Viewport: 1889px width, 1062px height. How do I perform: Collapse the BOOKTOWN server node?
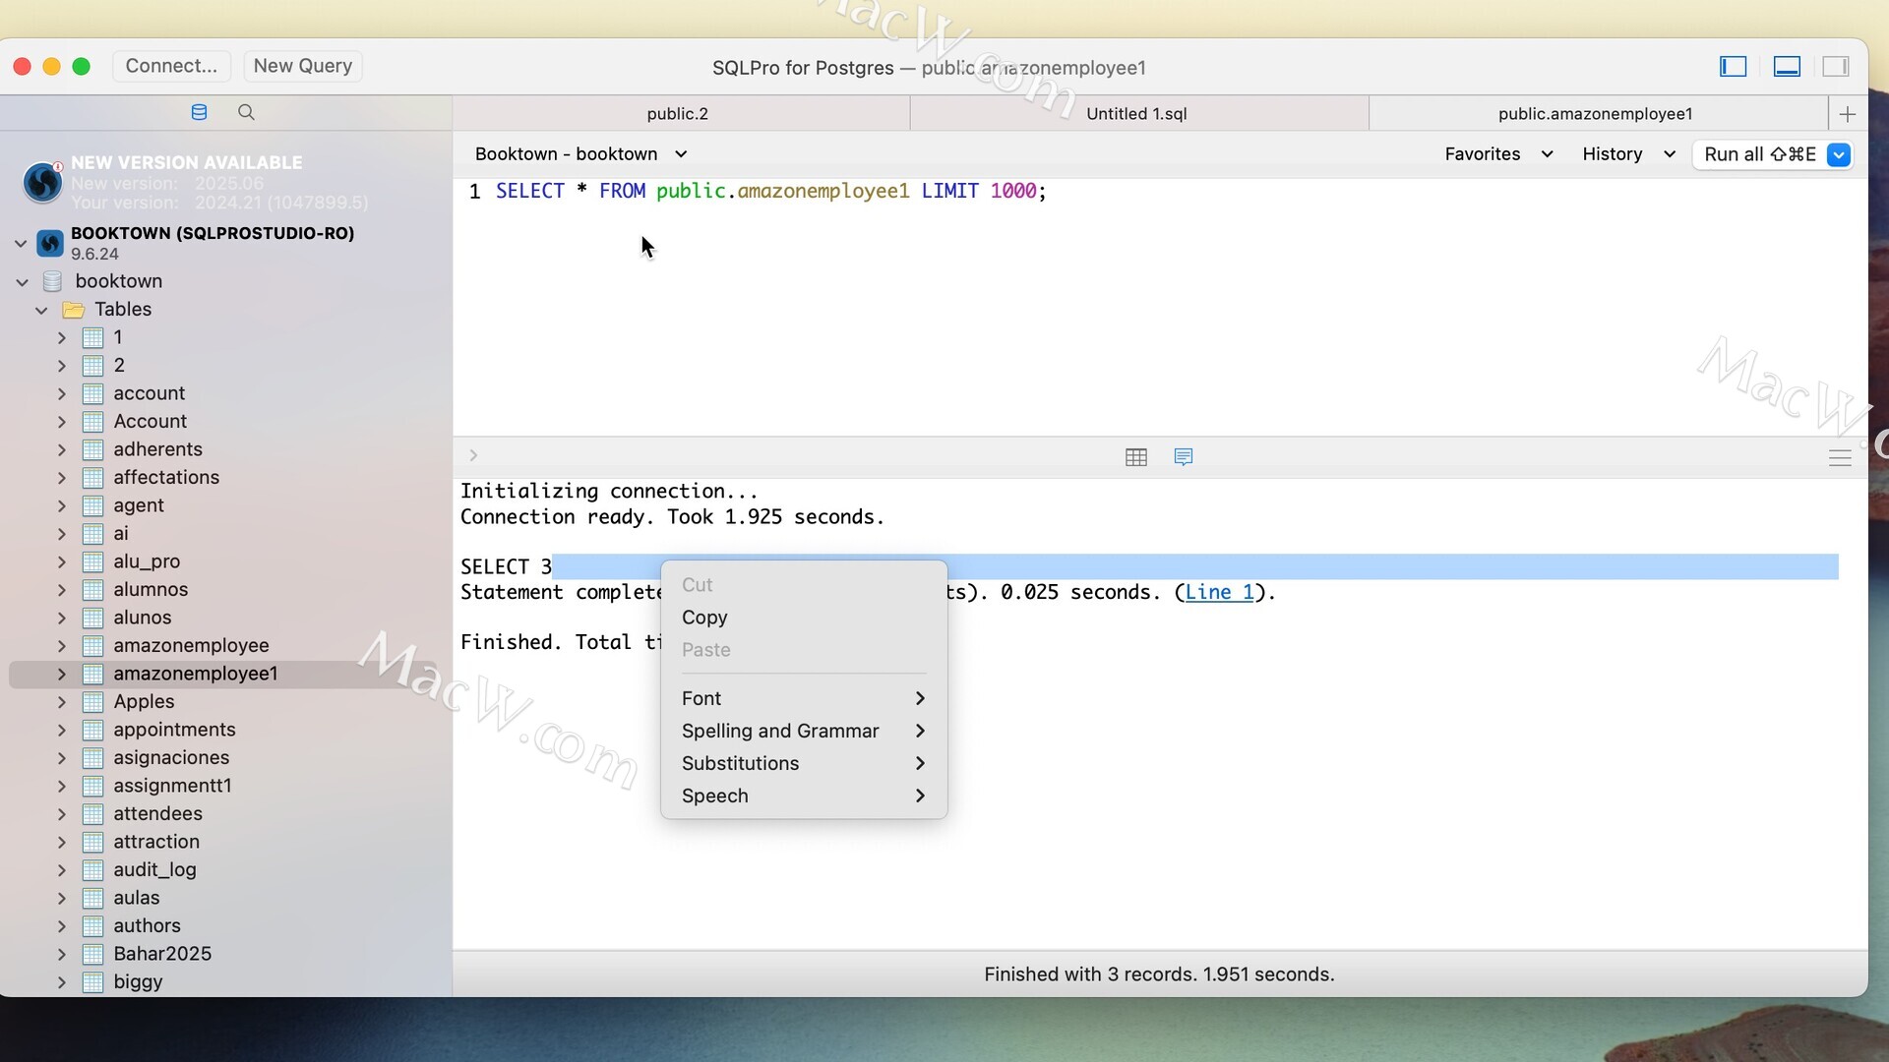(x=21, y=243)
